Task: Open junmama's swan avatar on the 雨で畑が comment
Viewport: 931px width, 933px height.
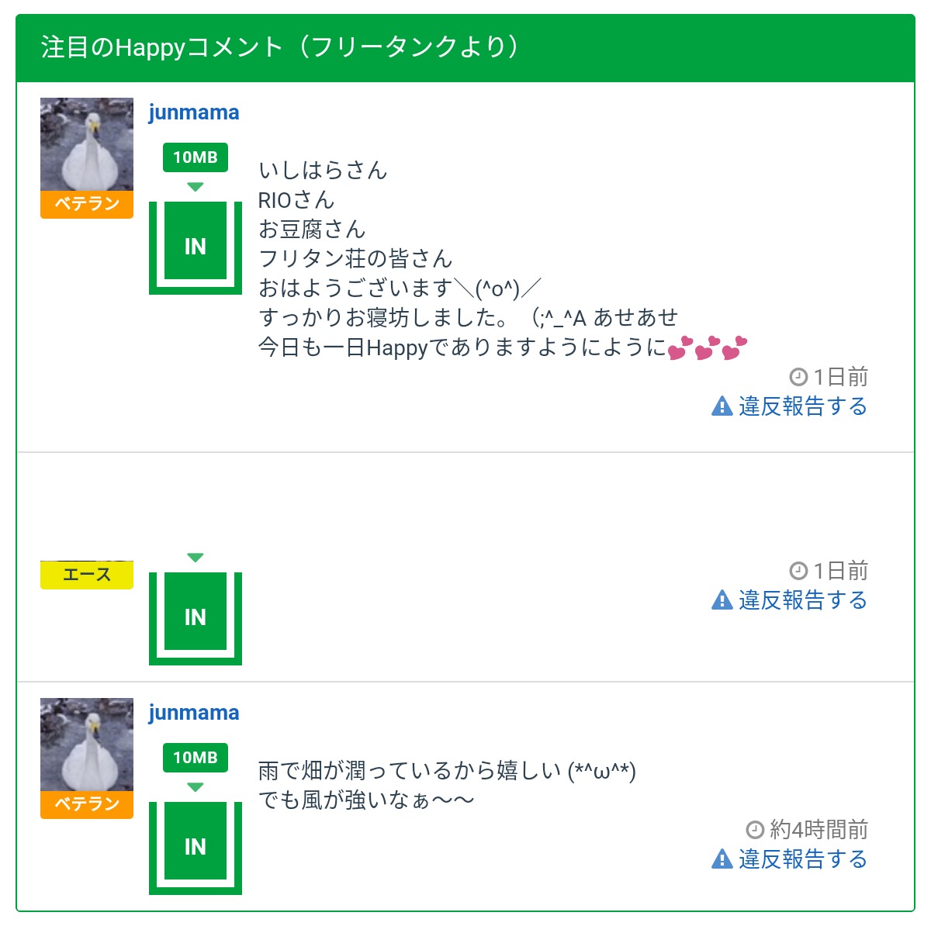Action: (87, 745)
